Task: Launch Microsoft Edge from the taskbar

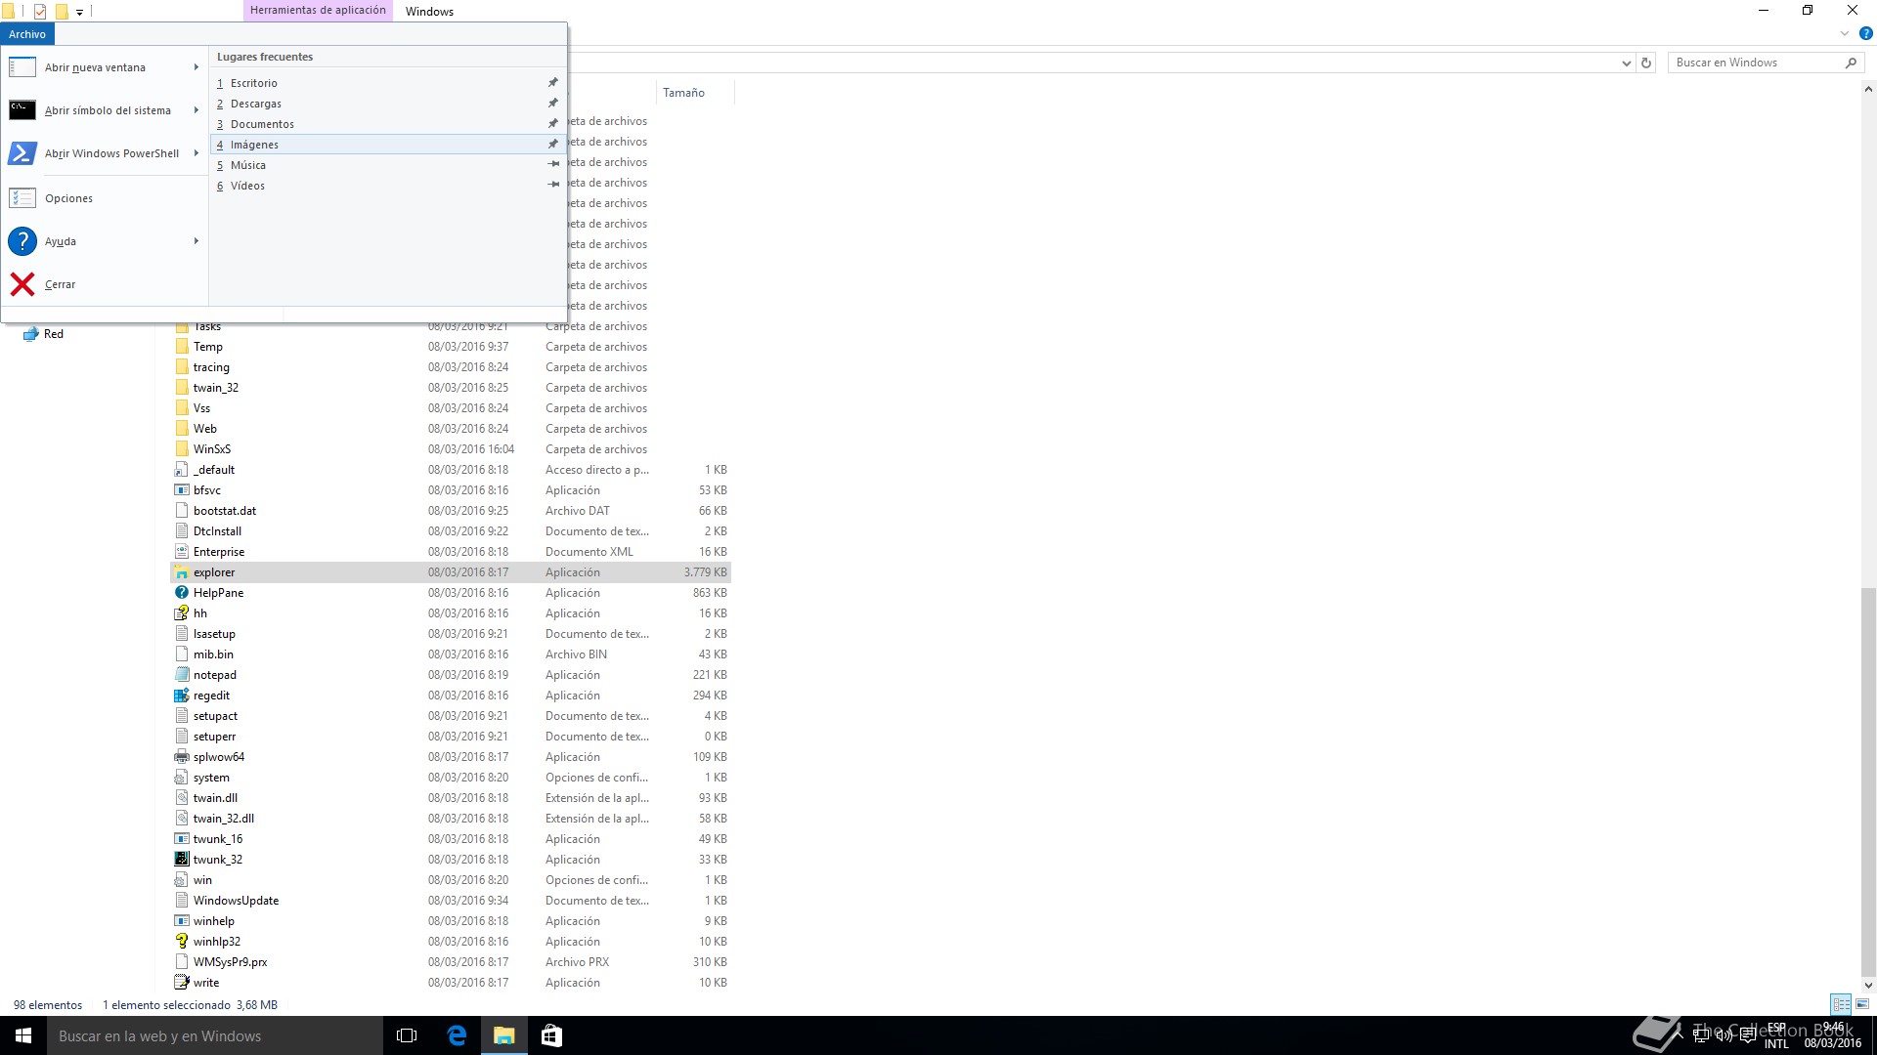Action: point(457,1035)
